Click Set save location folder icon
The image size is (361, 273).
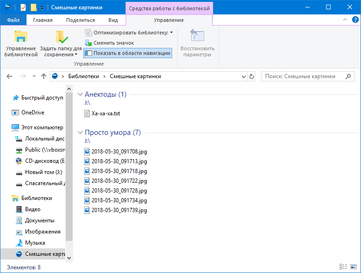click(x=62, y=37)
